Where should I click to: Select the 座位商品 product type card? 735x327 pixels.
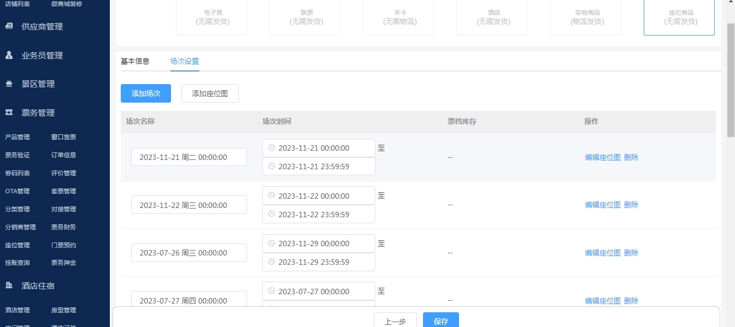[679, 17]
